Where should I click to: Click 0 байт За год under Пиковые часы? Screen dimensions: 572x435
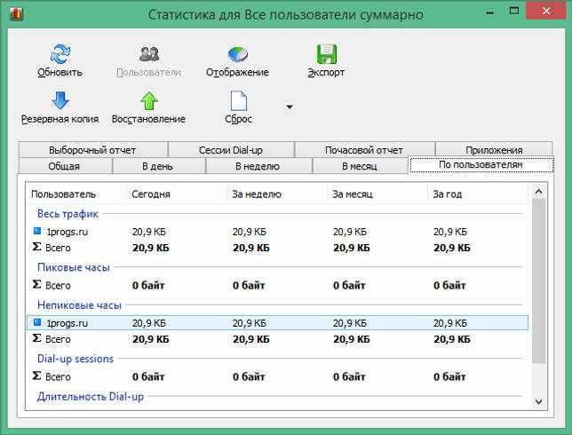[449, 285]
